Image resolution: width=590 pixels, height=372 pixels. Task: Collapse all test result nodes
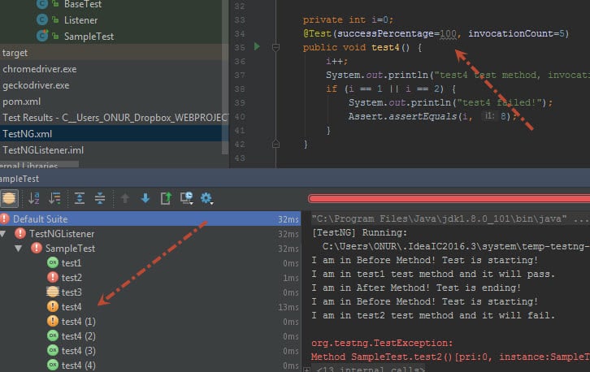[100, 198]
